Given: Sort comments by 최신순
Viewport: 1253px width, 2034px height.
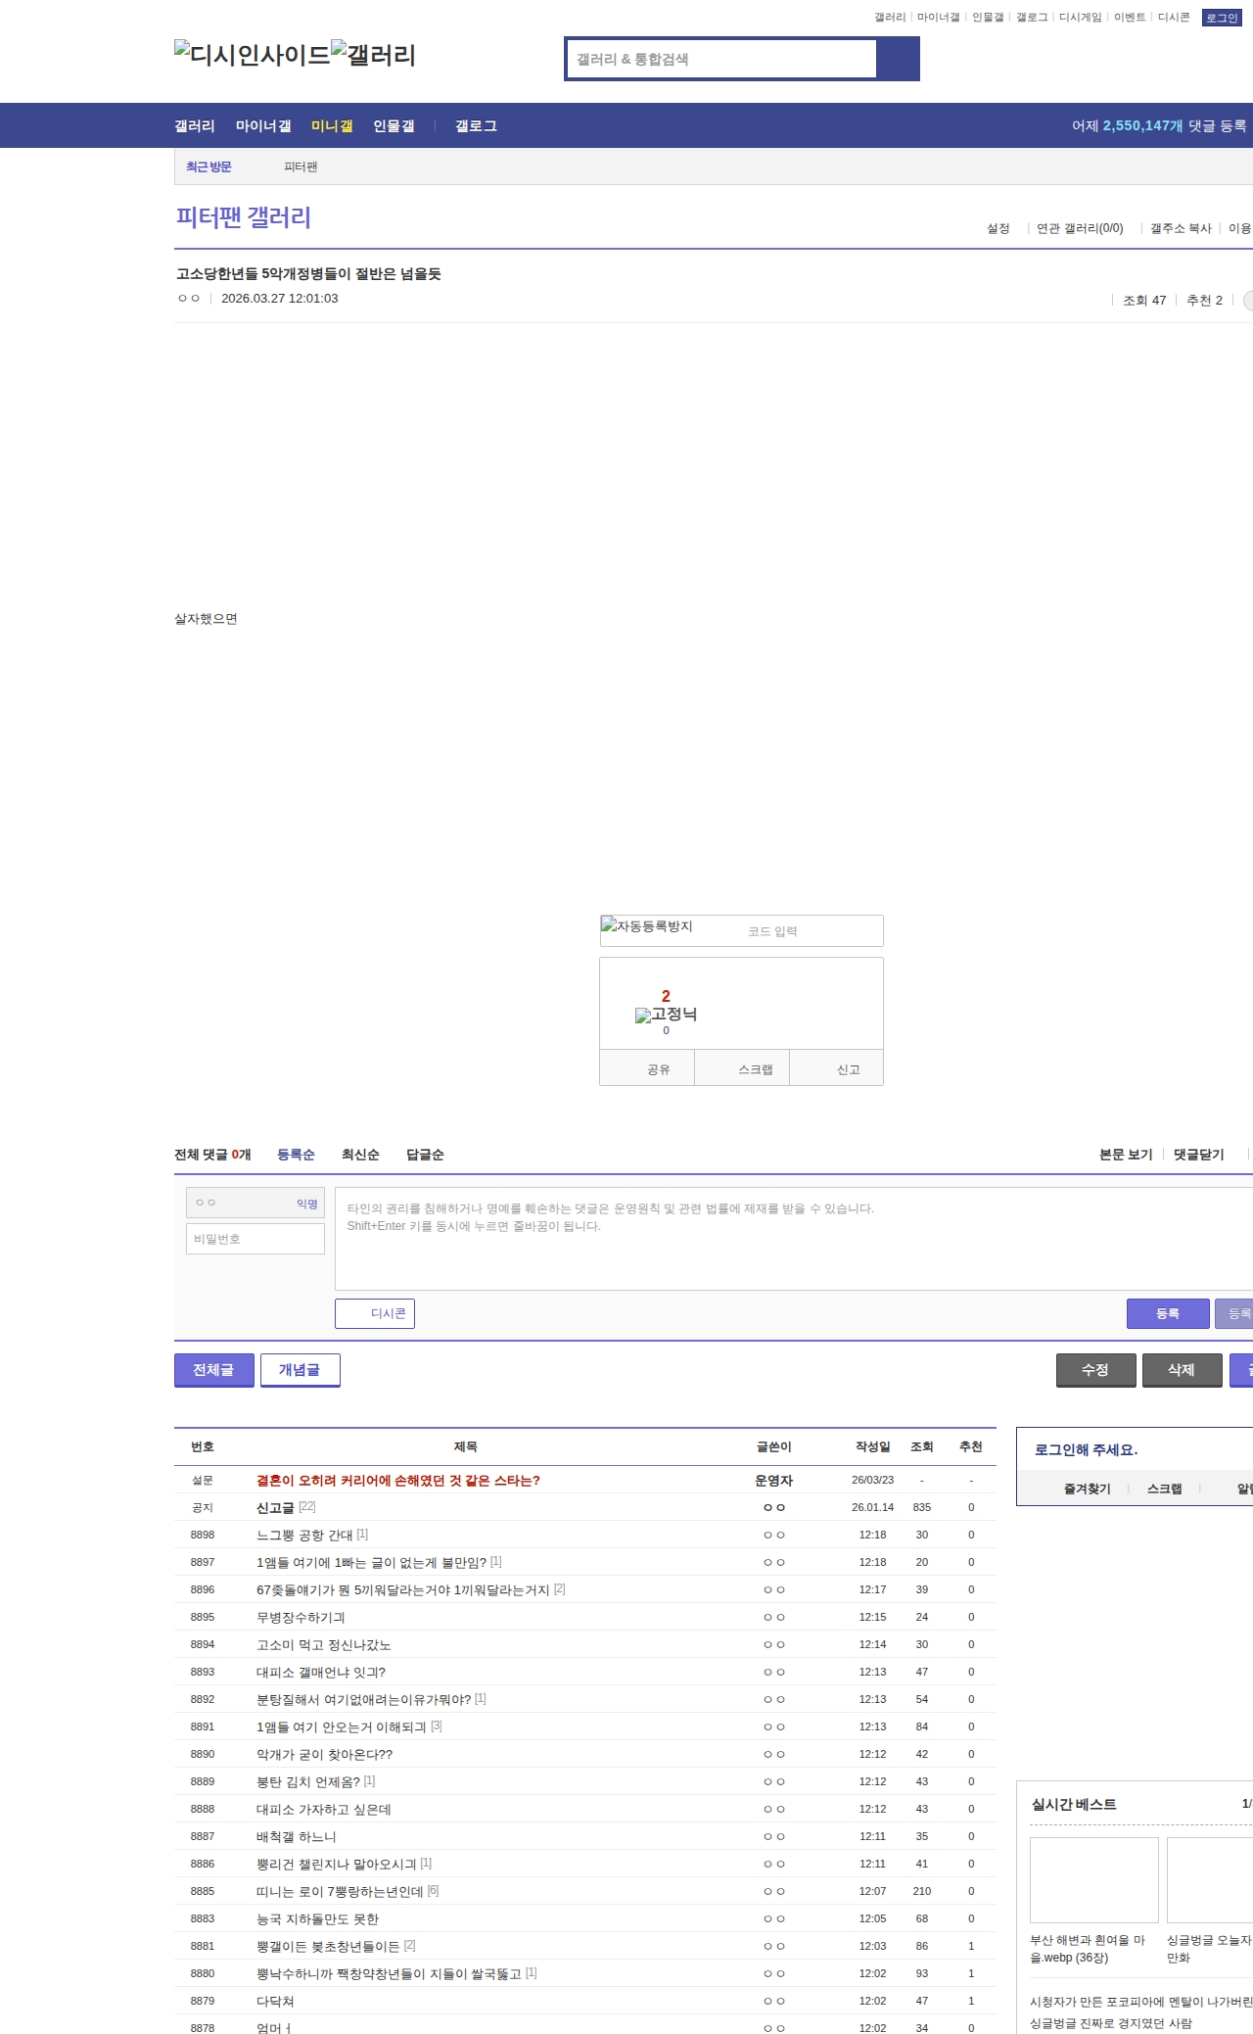Looking at the screenshot, I should tap(360, 1155).
